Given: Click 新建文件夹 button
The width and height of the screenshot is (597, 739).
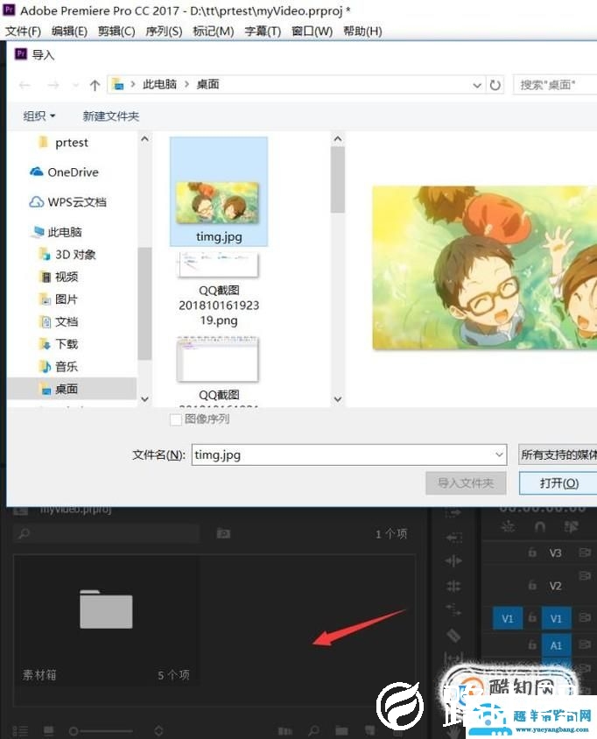Looking at the screenshot, I should click(110, 116).
